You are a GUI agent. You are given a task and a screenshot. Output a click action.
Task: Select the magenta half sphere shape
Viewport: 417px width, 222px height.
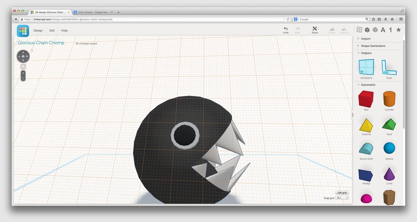(366, 199)
